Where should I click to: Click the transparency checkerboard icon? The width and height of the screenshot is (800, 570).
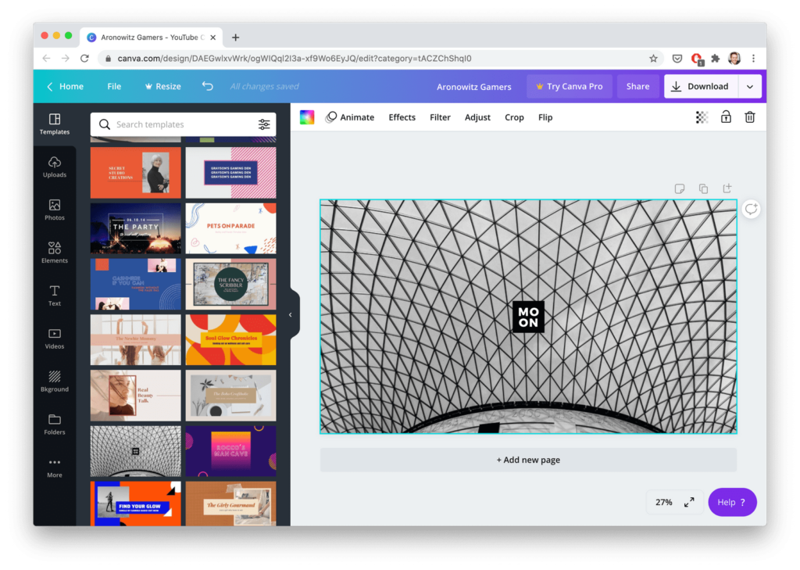click(702, 117)
